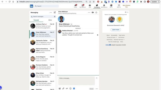Viewport: 161px width, 90px height.
Task: Open Romana Hoekstra conversation
Action: (x=42, y=67)
